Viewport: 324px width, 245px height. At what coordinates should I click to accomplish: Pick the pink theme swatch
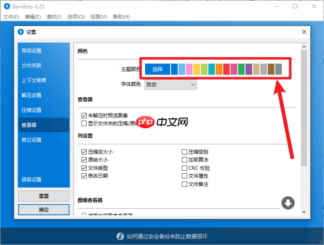pyautogui.click(x=189, y=69)
